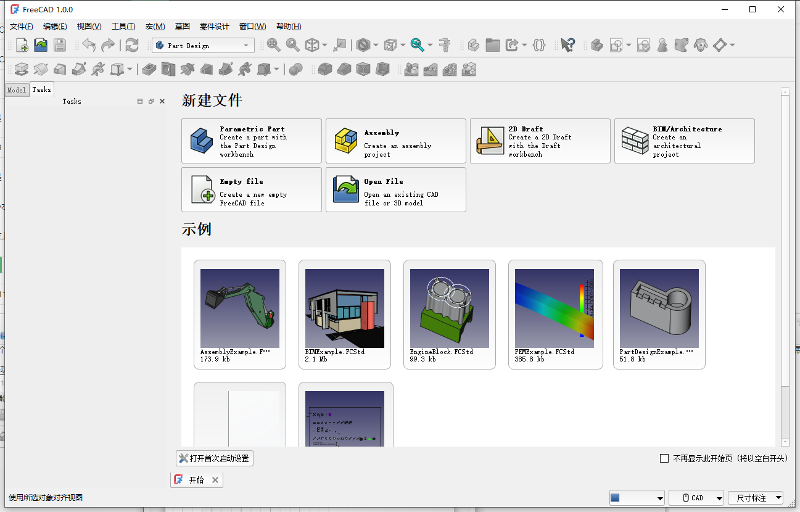Click the Create body icon
800x512 pixels.
(x=596, y=45)
